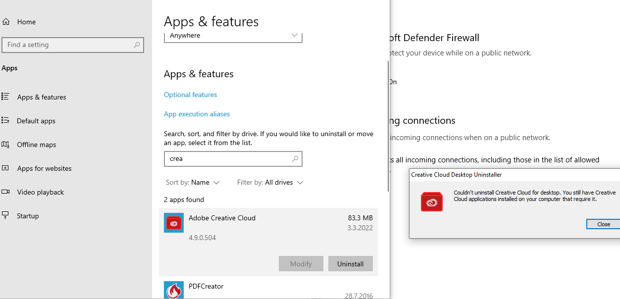Click the vertical scrollbar of the apps list

coord(388,126)
